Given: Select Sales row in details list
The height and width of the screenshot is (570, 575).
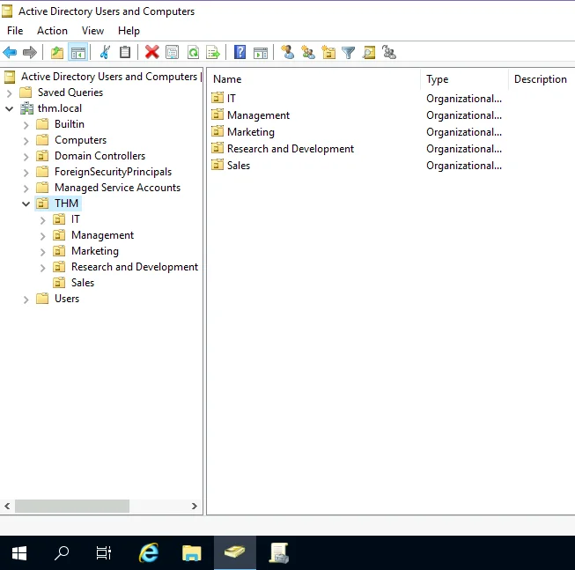Looking at the screenshot, I should (x=239, y=166).
